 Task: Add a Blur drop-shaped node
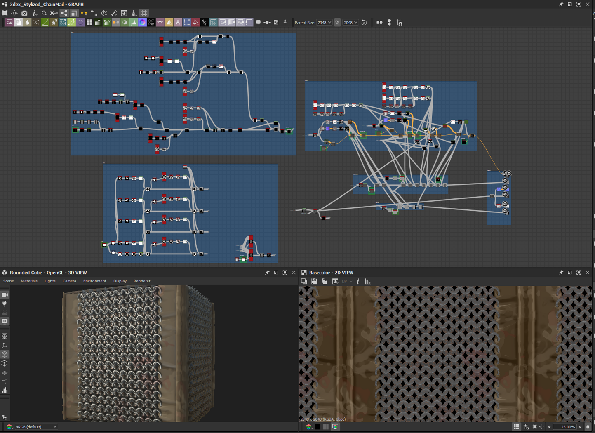coord(27,23)
